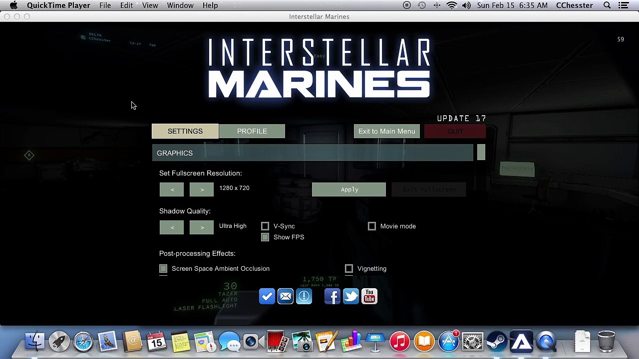Enable the Vignetting checkbox
This screenshot has height=359, width=639.
coord(349,269)
